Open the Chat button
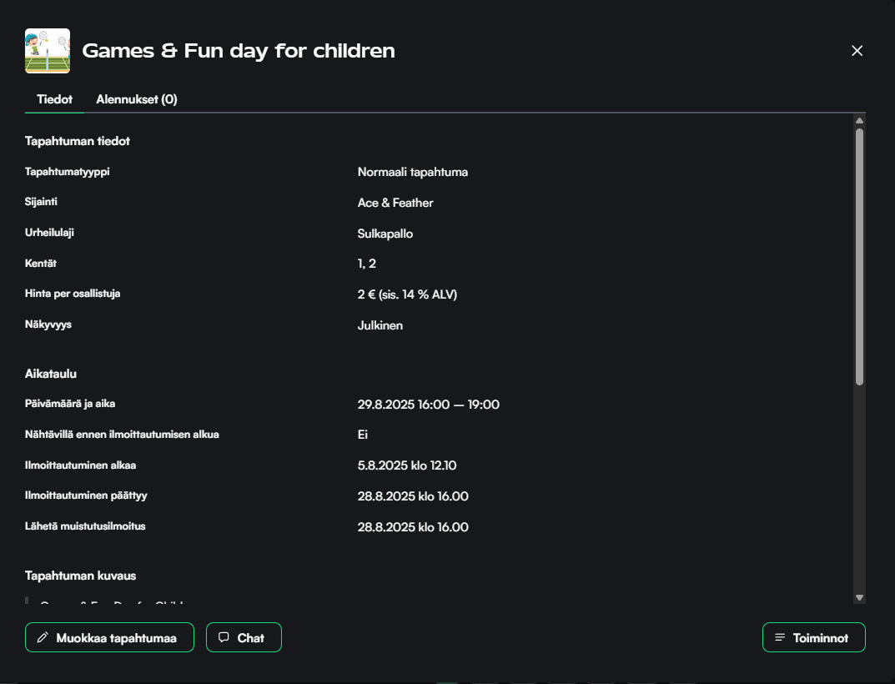895x684 pixels. coord(244,637)
